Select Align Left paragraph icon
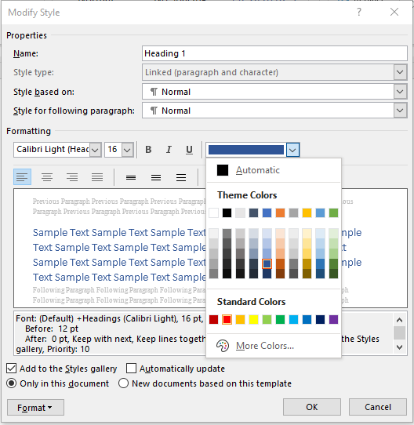The image size is (414, 425). coord(22,177)
